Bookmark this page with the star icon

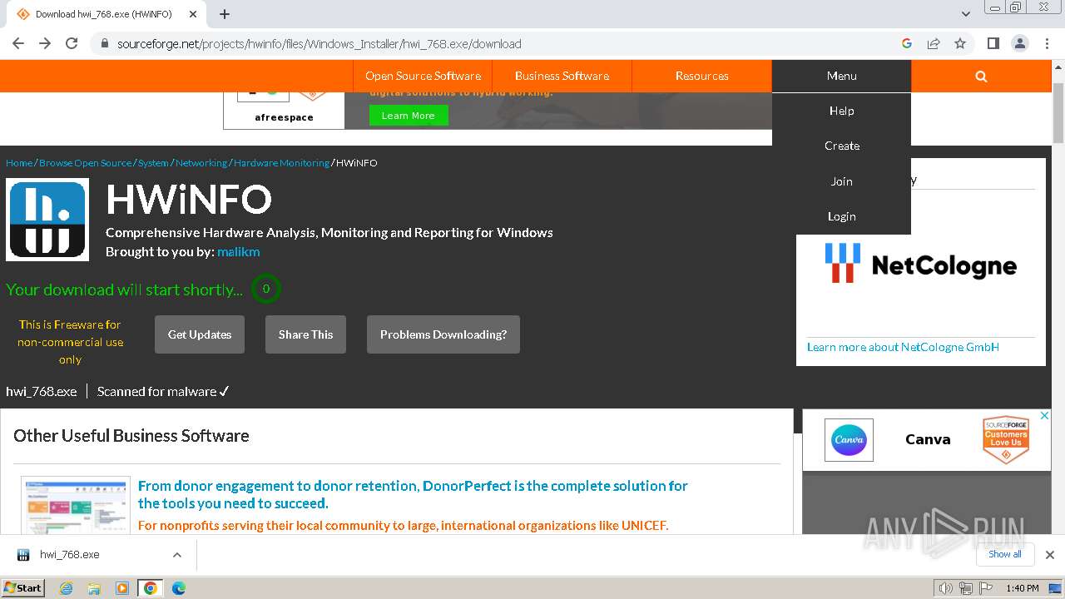[x=960, y=43]
